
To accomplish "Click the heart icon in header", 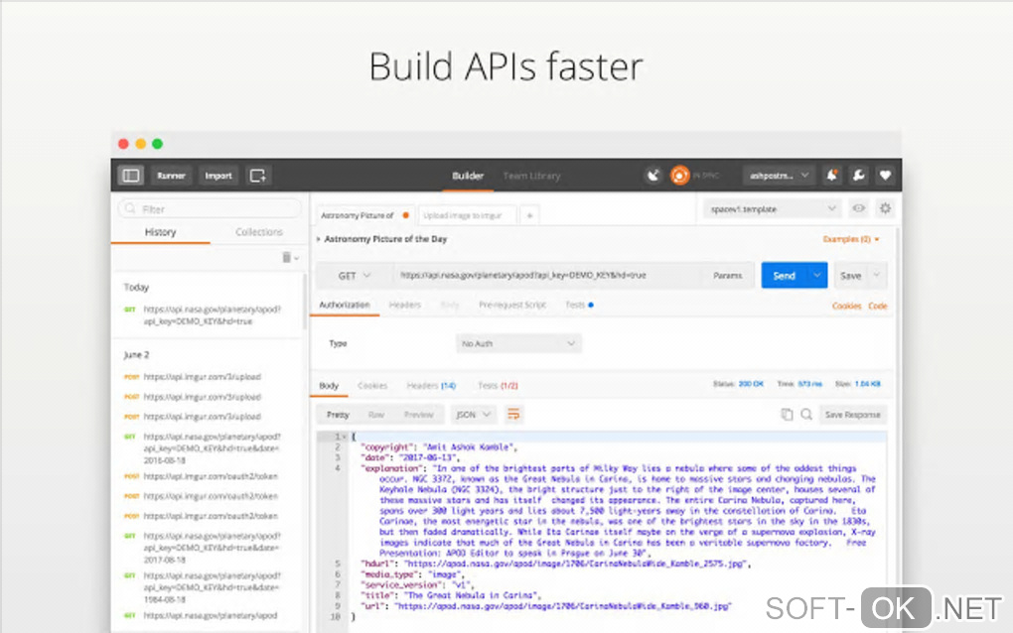I will coord(885,175).
